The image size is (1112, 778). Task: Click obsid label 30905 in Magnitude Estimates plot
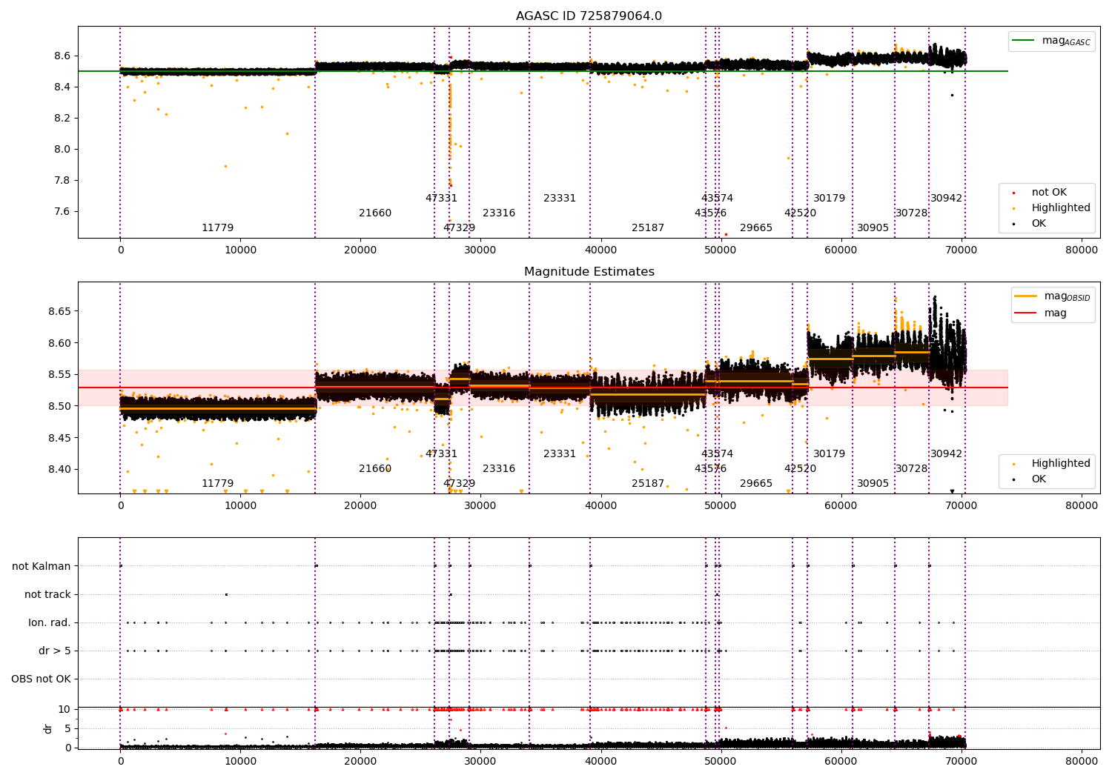[873, 484]
